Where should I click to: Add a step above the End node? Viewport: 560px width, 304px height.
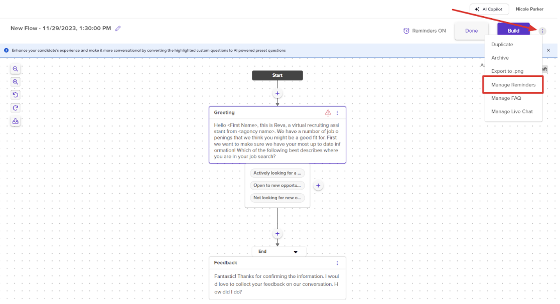(x=277, y=234)
